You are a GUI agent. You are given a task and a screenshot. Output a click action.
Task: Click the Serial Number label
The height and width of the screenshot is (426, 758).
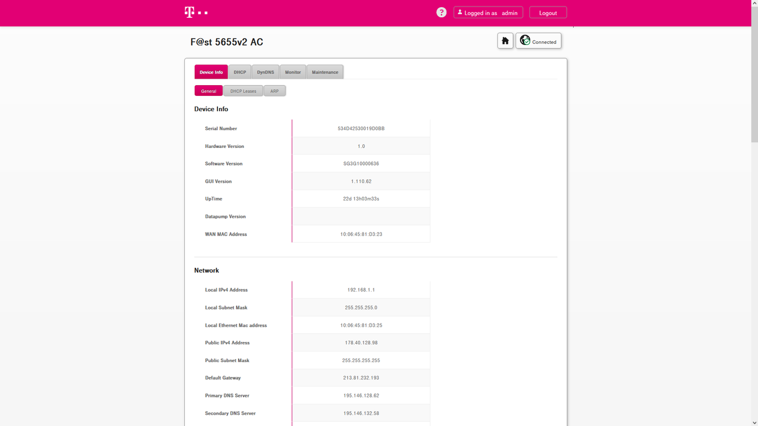[x=221, y=128]
